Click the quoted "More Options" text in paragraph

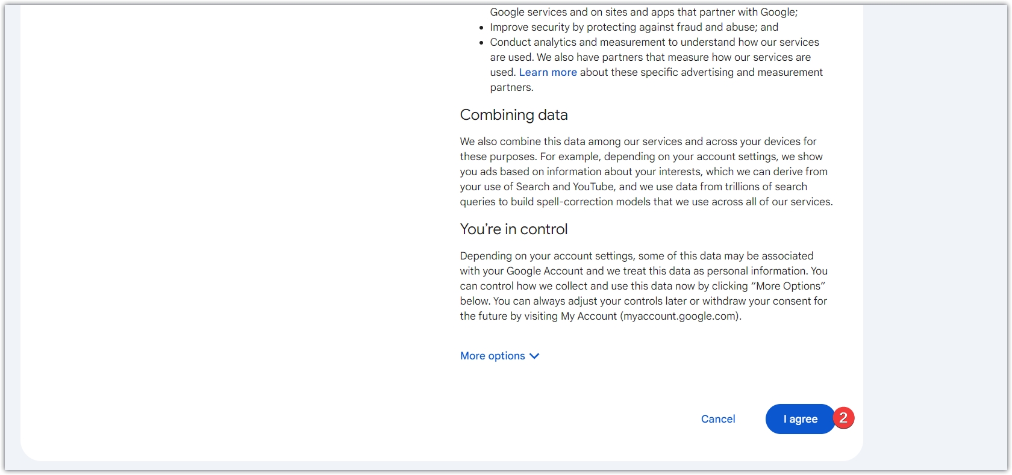point(788,286)
